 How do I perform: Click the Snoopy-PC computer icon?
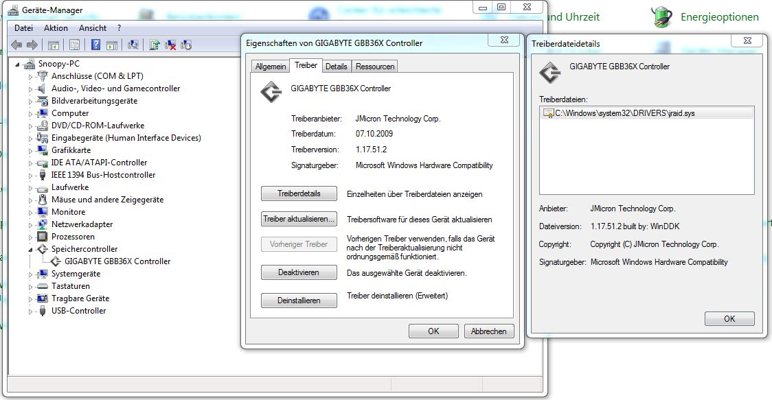[x=30, y=64]
